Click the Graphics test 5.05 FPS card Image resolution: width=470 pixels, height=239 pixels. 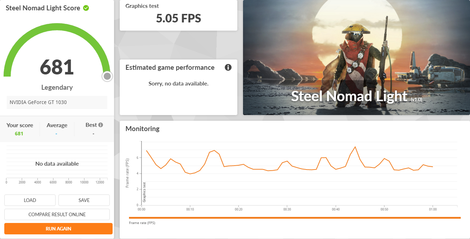179,15
